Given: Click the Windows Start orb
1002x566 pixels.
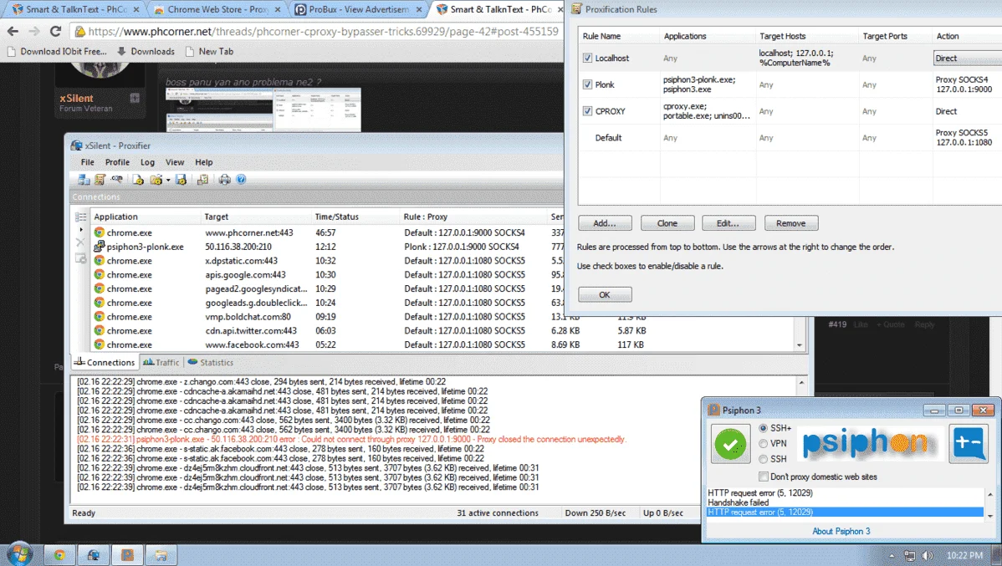Looking at the screenshot, I should [x=19, y=553].
